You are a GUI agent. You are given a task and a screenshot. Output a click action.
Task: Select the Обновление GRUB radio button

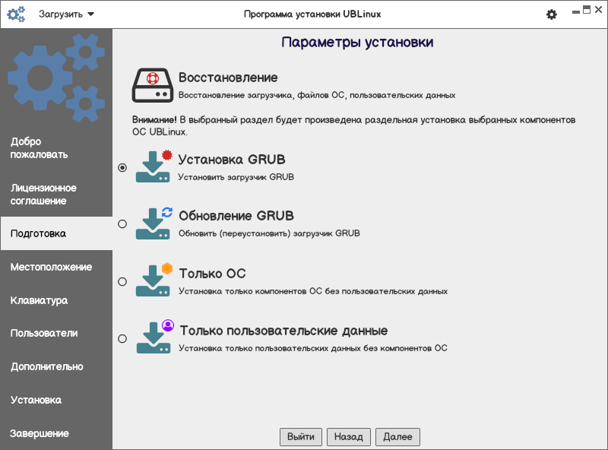[122, 223]
